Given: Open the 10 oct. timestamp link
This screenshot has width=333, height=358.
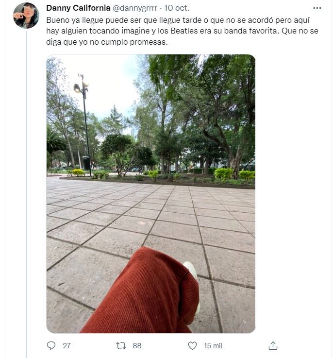Looking at the screenshot, I should [176, 8].
